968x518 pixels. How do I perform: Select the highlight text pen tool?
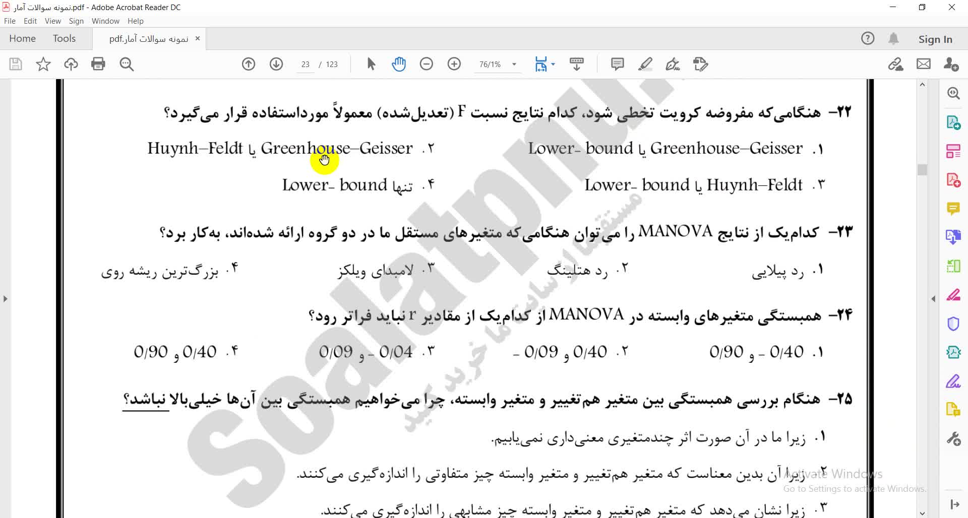[x=645, y=64]
